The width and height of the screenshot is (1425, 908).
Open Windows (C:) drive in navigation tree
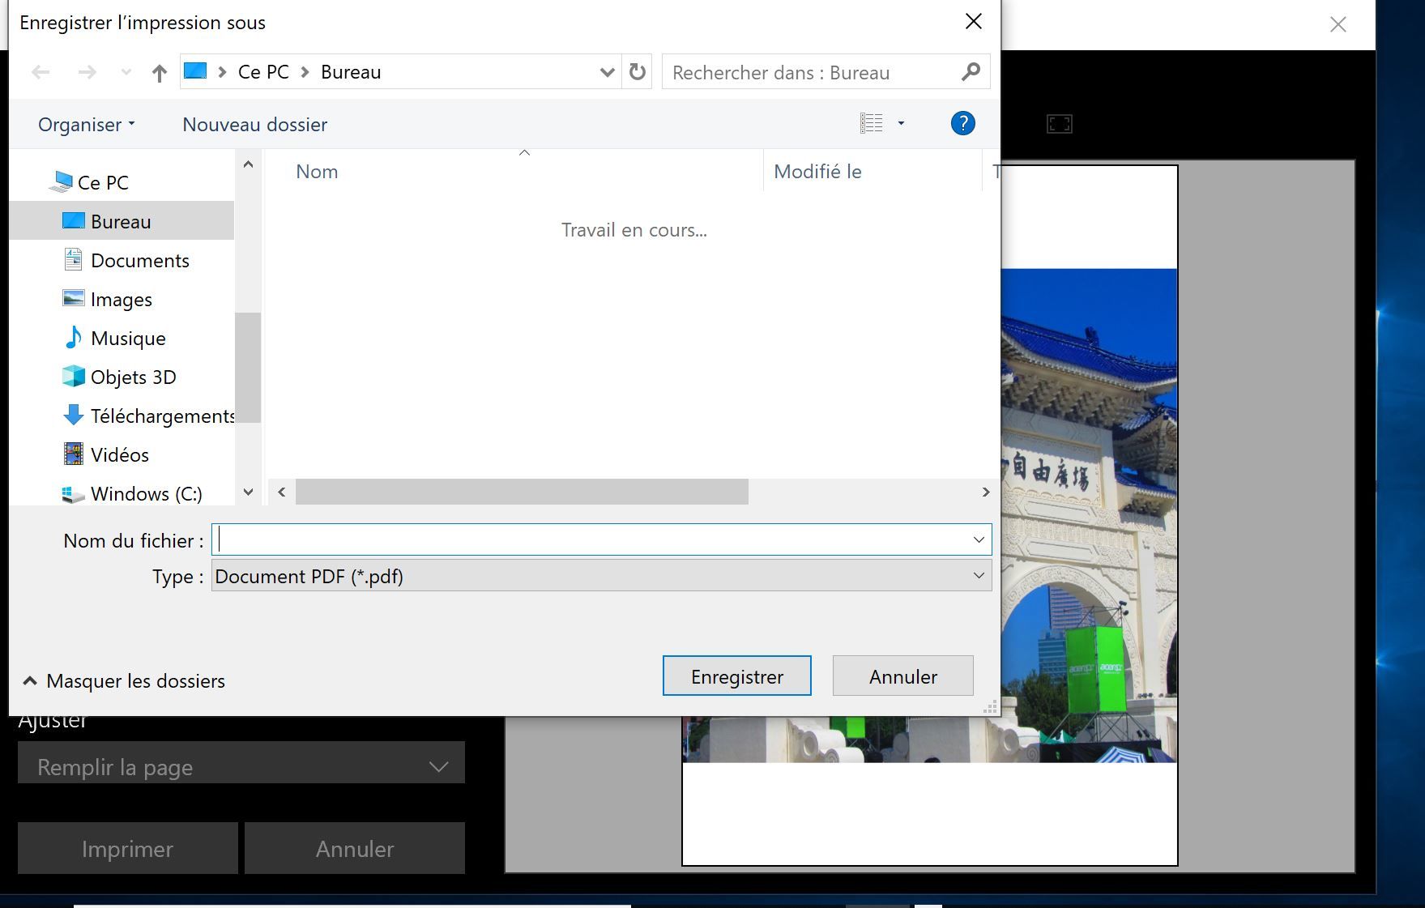[x=147, y=493]
